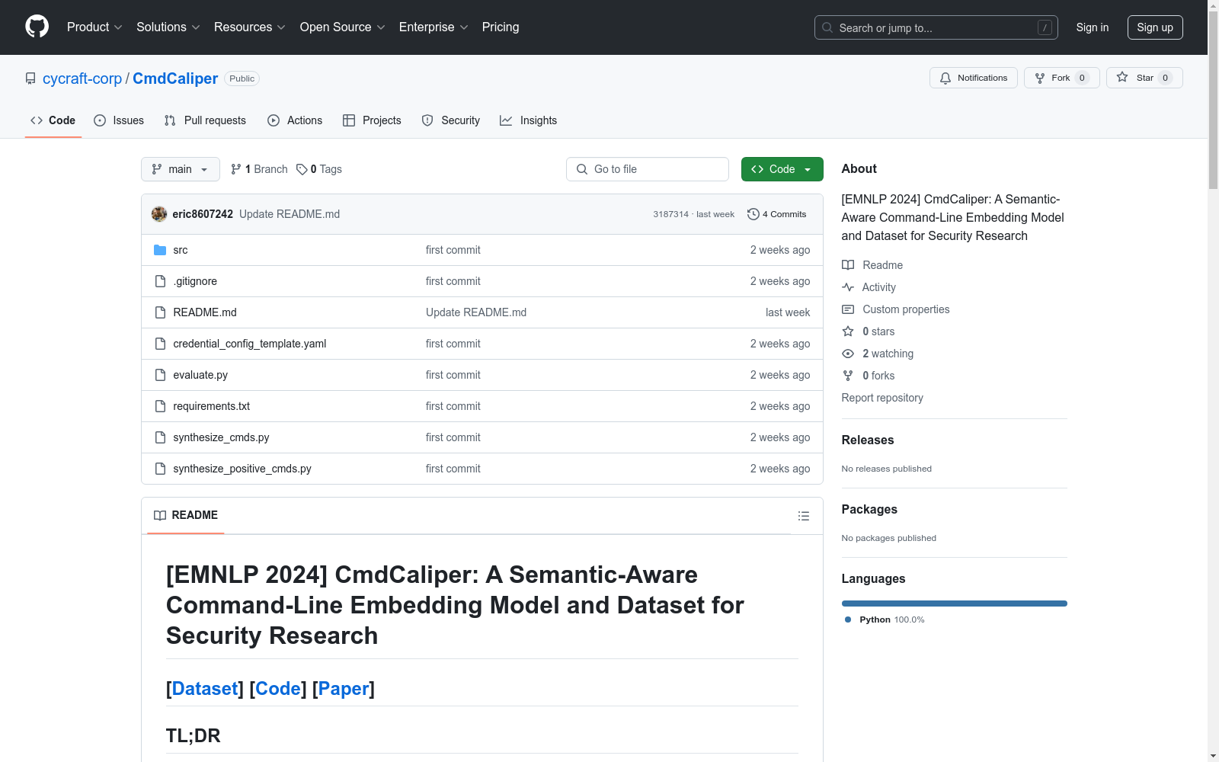Click the Search or jump to field
Image resolution: width=1219 pixels, height=762 pixels.
[936, 27]
